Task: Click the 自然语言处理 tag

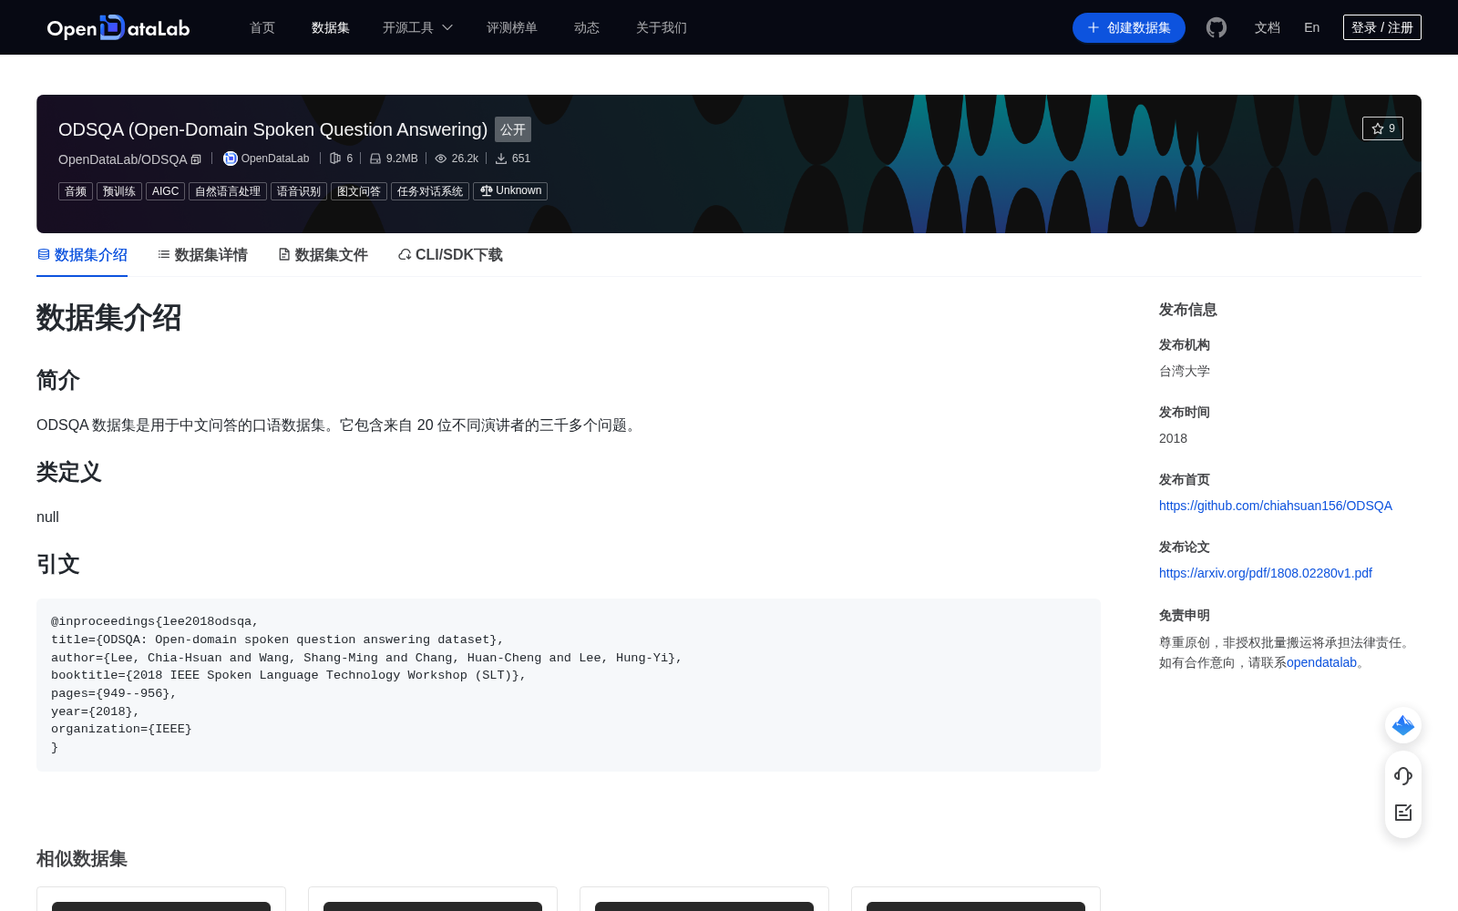Action: (x=228, y=191)
